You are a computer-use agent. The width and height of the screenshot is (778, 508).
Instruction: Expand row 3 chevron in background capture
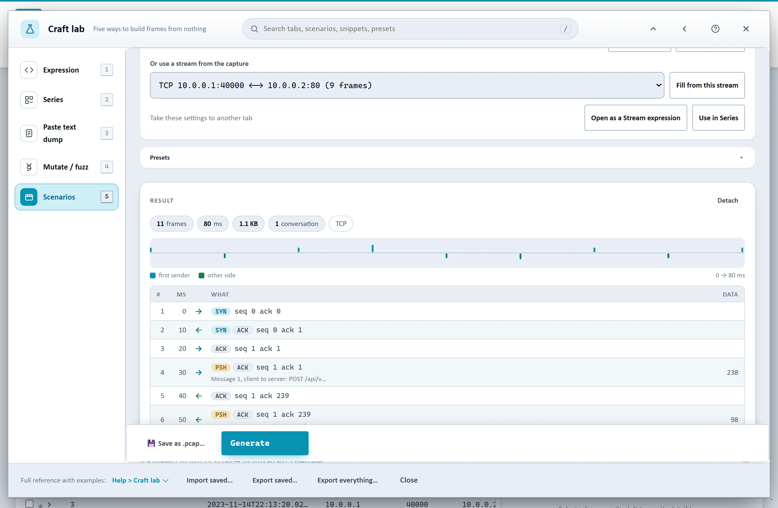49,504
